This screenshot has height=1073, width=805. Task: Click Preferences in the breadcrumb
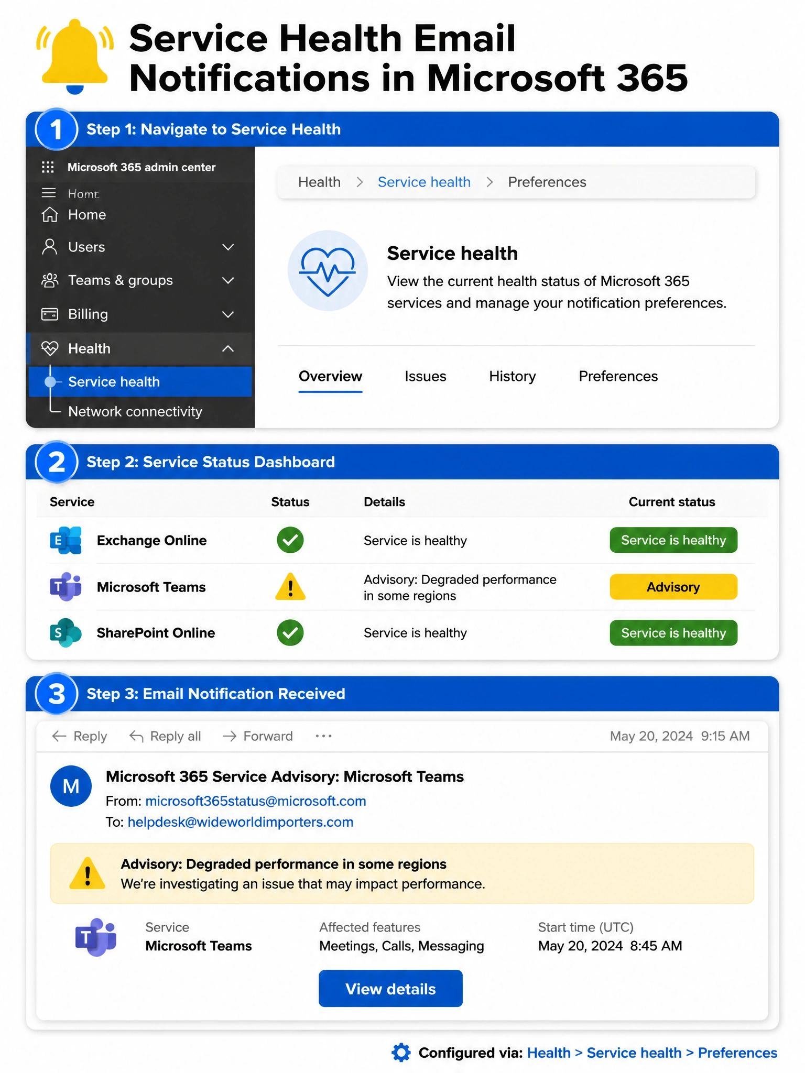(547, 182)
